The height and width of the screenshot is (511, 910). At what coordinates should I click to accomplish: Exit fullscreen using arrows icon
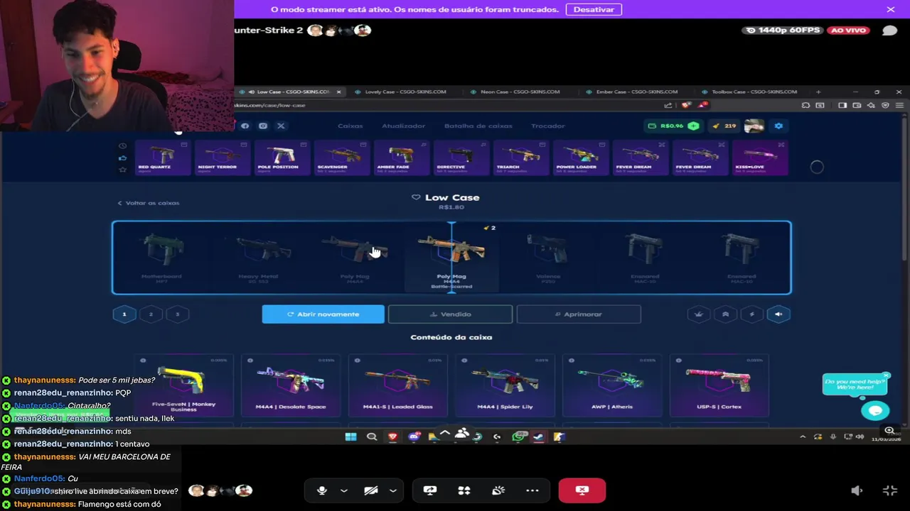point(889,490)
